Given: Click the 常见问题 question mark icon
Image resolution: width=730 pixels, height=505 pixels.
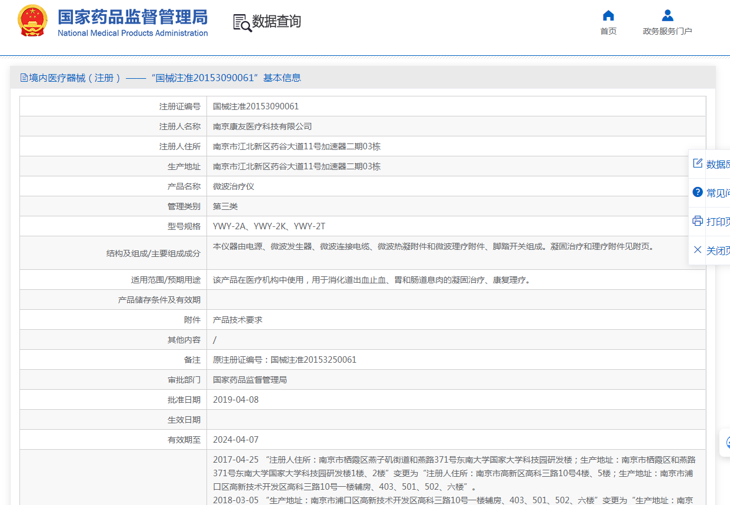Looking at the screenshot, I should click(698, 192).
